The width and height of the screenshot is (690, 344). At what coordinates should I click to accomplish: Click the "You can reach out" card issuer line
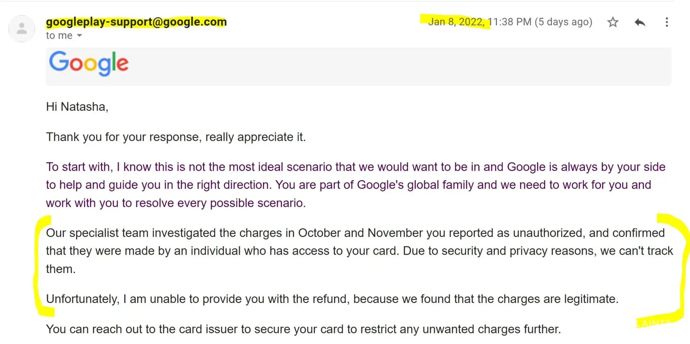coord(303,329)
